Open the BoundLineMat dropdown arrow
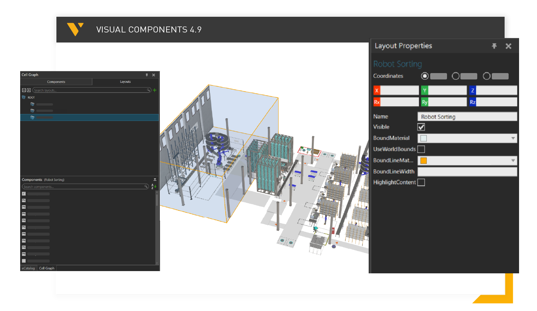 513,161
